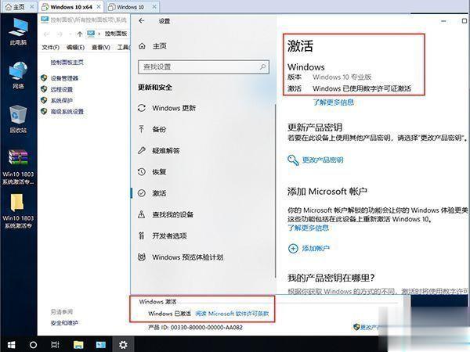The width and height of the screenshot is (470, 352).
Task: Open the 编辑(E) menu in Control Panel
Action: tap(75, 47)
